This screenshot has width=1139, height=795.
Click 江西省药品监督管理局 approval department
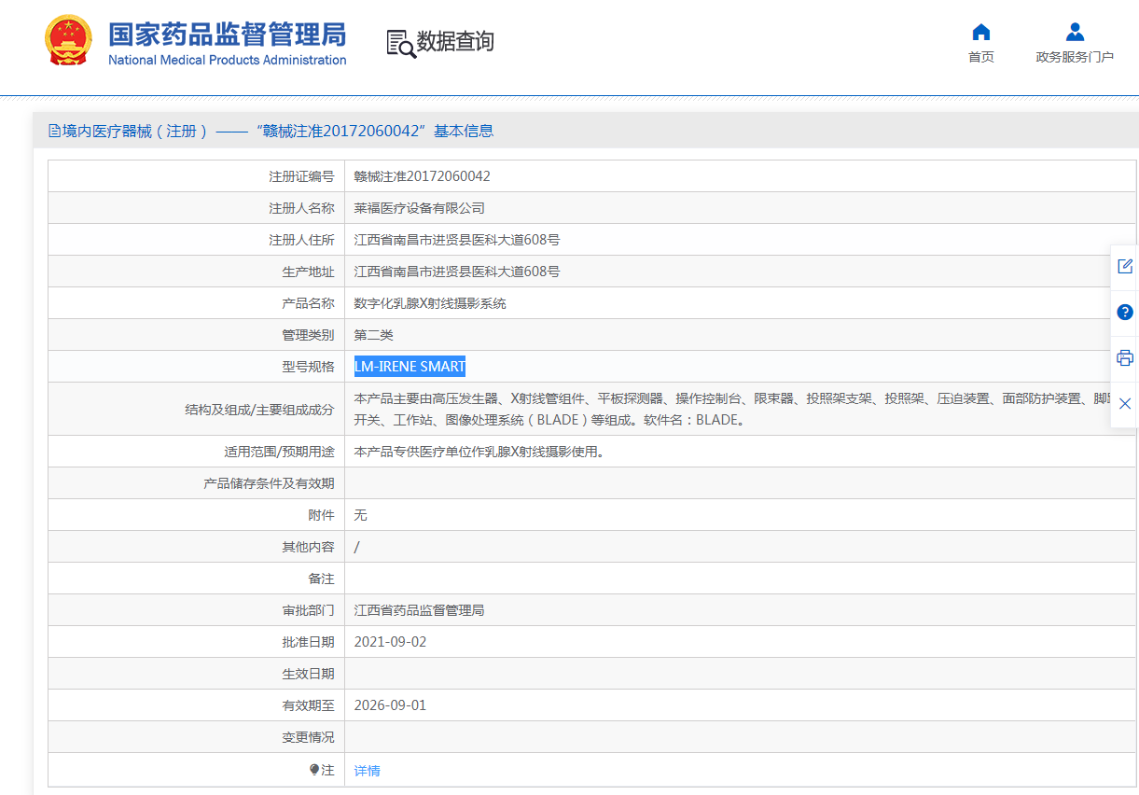420,610
